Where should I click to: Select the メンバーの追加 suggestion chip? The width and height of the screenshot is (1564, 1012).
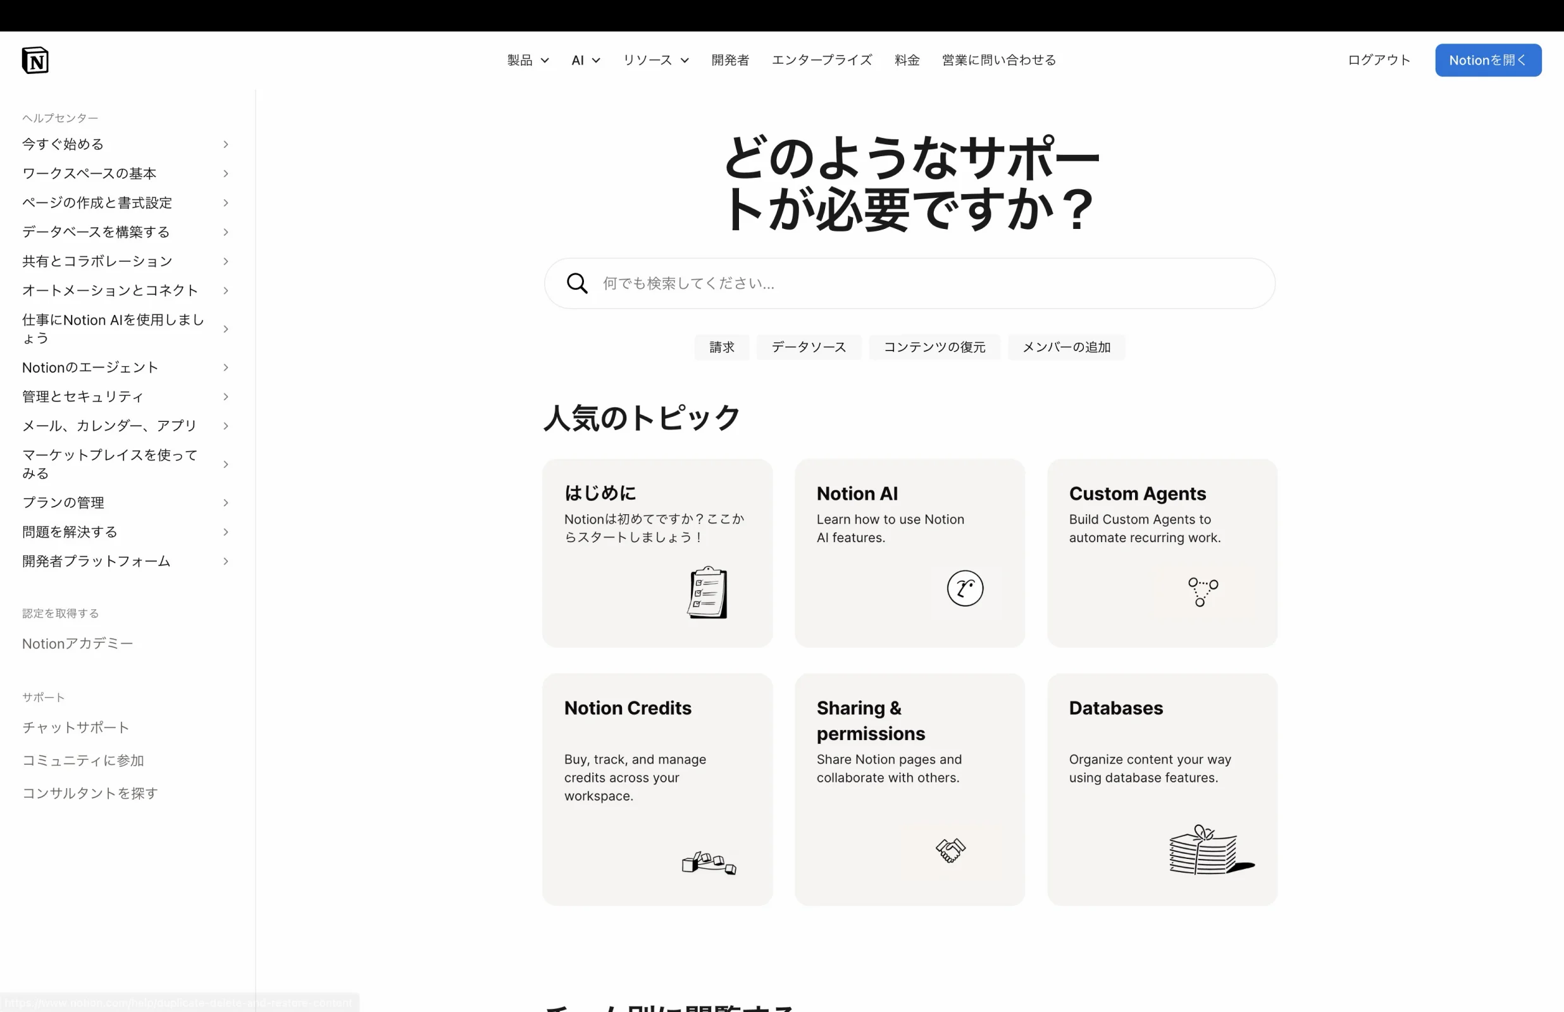click(1066, 347)
